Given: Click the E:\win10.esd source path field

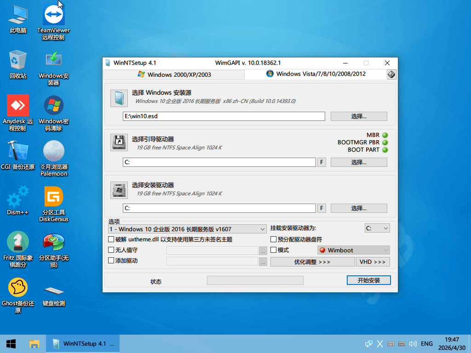Looking at the screenshot, I should (224, 116).
